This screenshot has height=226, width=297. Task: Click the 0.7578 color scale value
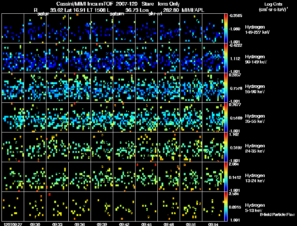point(236,88)
